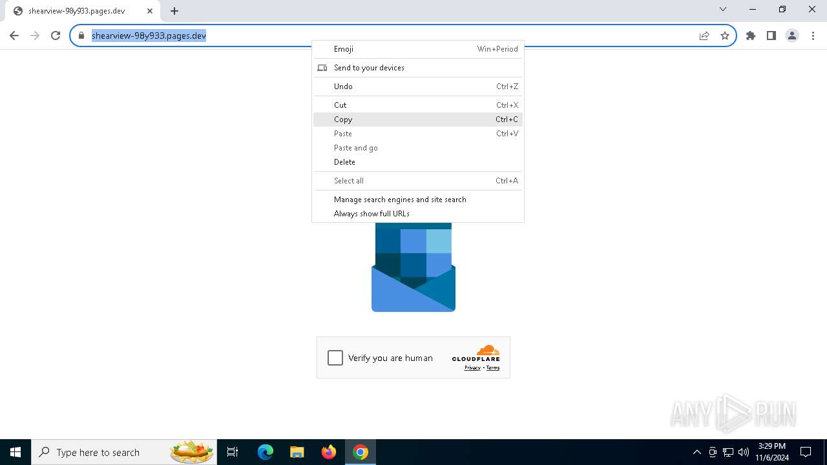Image resolution: width=827 pixels, height=465 pixels.
Task: Select Cut in context menu
Action: 418,105
